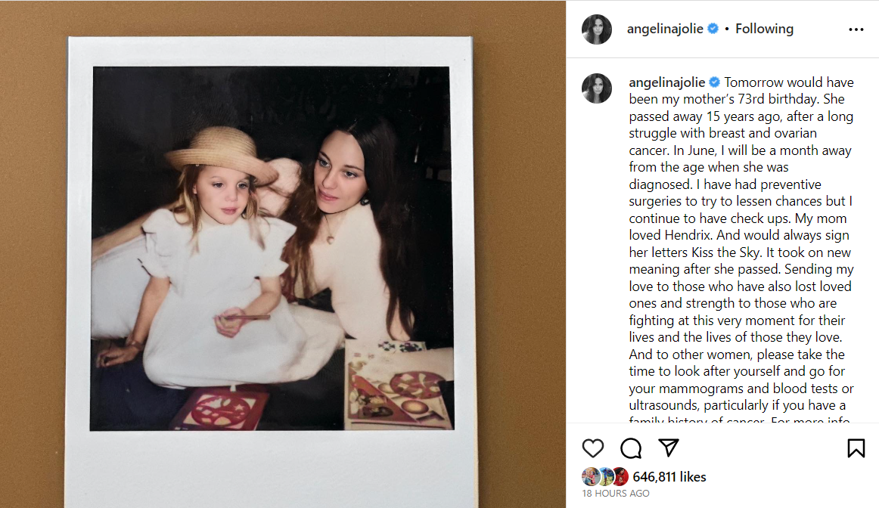Open comments via speech bubble icon

tap(631, 448)
